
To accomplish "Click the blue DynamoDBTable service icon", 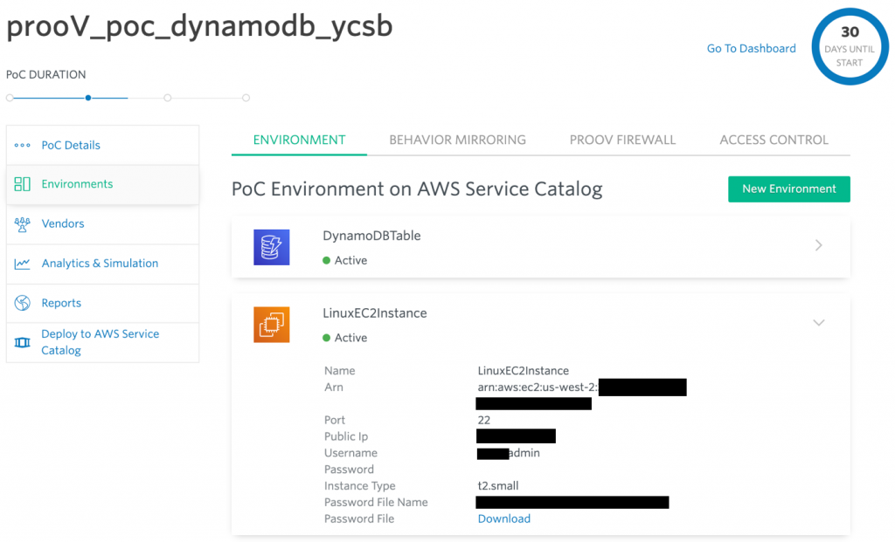I will tap(272, 247).
